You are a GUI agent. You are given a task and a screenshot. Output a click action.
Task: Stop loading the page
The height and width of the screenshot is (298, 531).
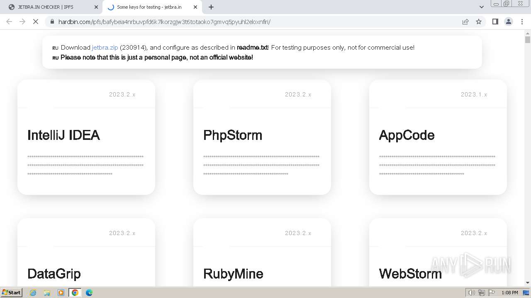36,22
